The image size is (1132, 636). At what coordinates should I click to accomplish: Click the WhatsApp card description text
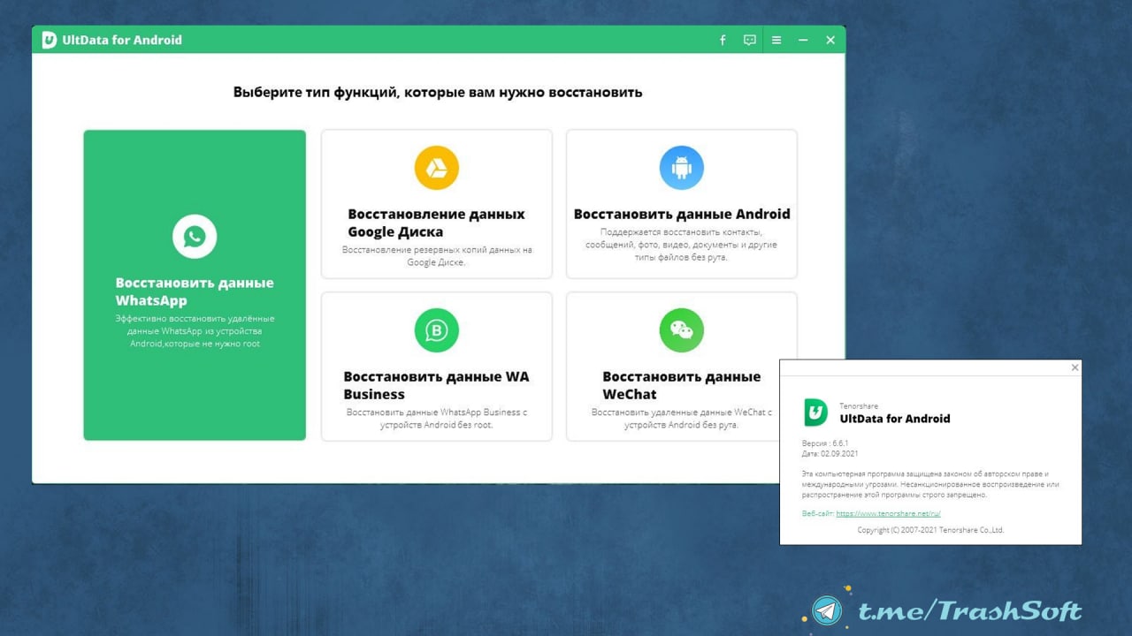195,331
